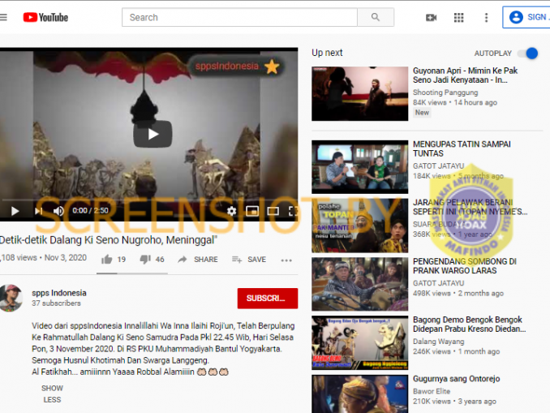Open more actions ellipsis below video
The width and height of the screenshot is (550, 413).
286,260
